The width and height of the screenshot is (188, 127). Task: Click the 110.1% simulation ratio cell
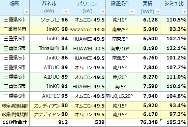pyautogui.click(x=174, y=87)
